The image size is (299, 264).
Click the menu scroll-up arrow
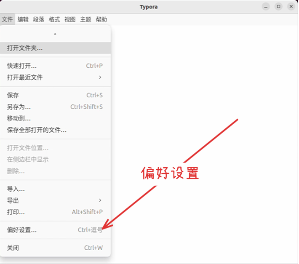55,34
